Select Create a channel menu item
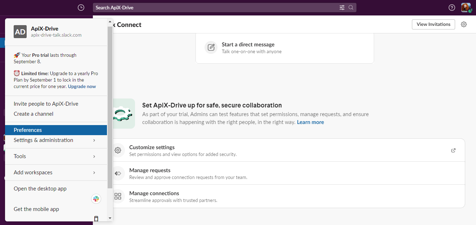Image resolution: width=476 pixels, height=225 pixels. click(x=56, y=114)
